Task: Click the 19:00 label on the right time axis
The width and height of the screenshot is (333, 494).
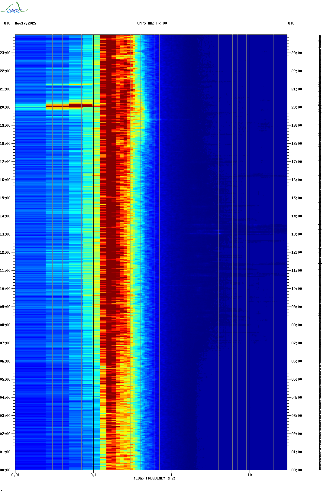Action: (297, 125)
